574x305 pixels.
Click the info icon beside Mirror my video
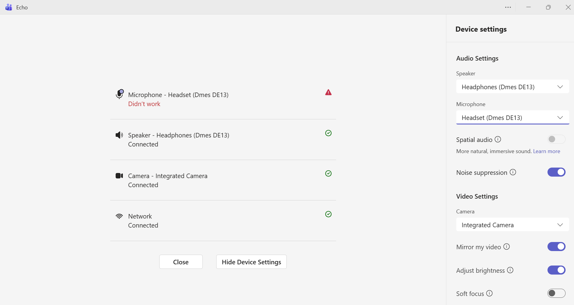click(507, 247)
